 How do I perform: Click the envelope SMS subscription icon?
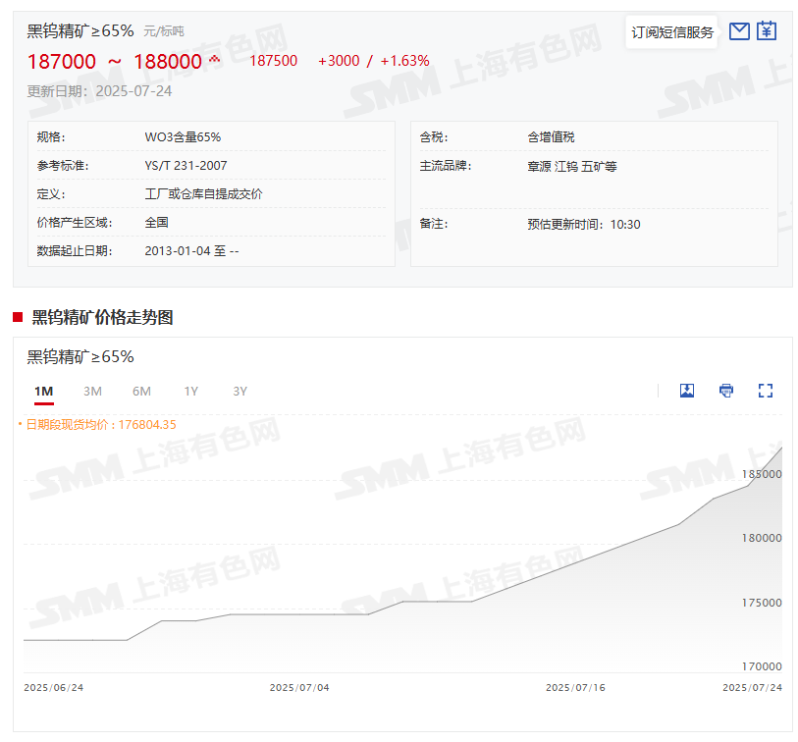739,31
